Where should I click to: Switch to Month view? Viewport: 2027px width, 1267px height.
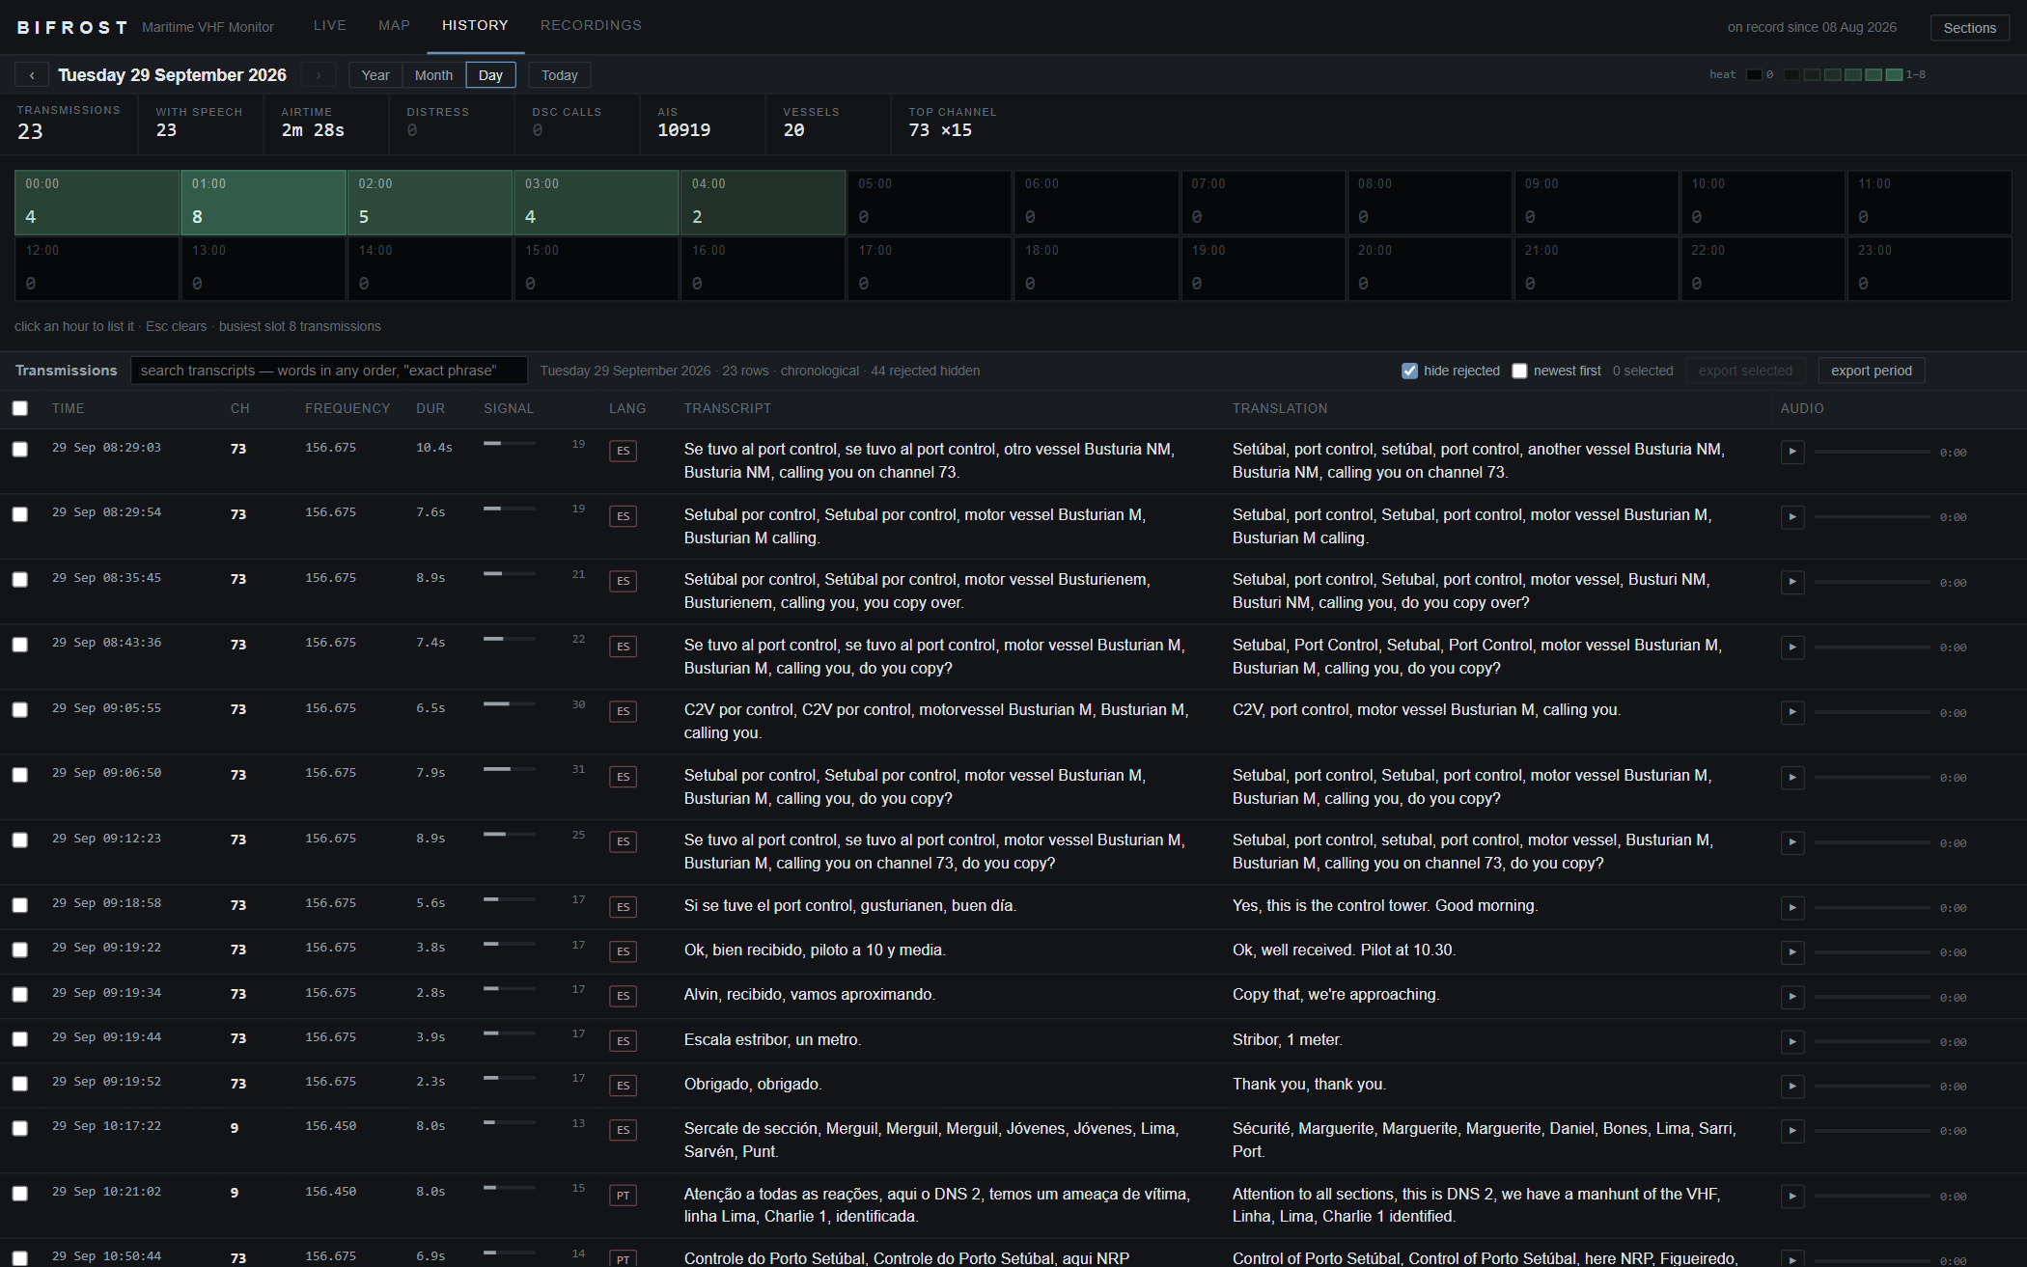click(x=433, y=75)
